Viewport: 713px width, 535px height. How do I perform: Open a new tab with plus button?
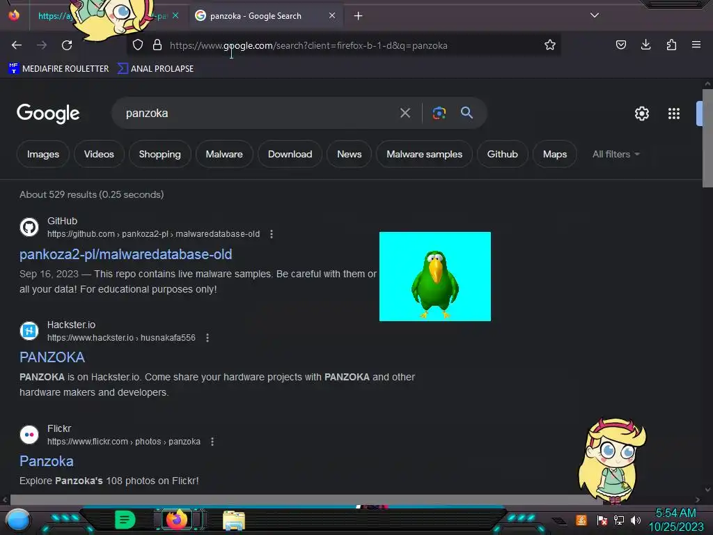[359, 16]
